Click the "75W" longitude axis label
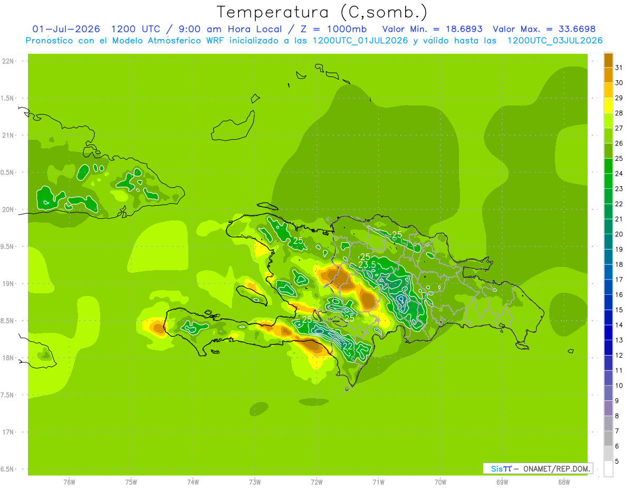This screenshot has width=633, height=489. click(x=131, y=482)
